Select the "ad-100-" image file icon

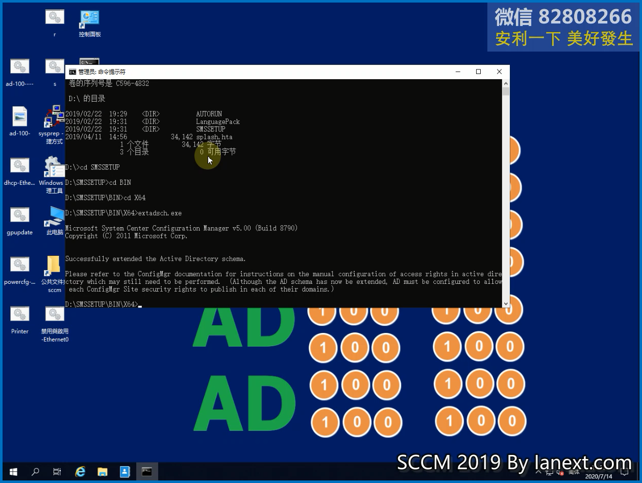point(19,122)
